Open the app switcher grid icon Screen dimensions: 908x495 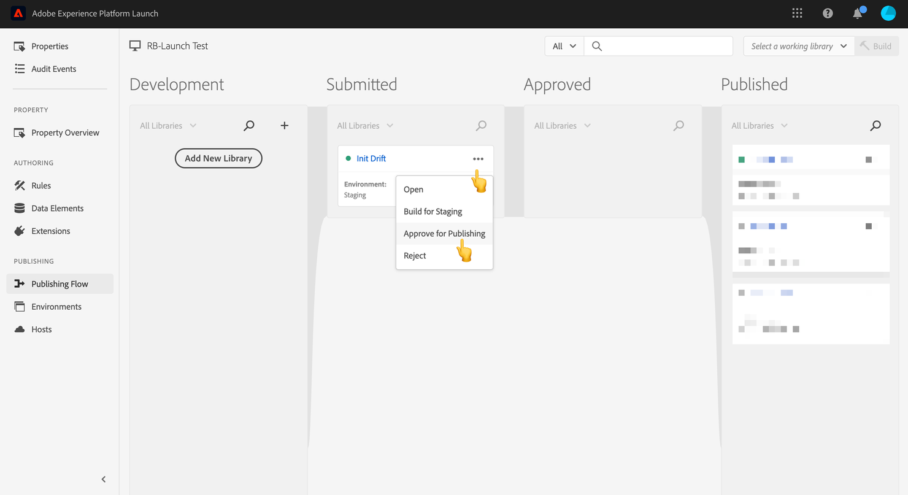797,13
